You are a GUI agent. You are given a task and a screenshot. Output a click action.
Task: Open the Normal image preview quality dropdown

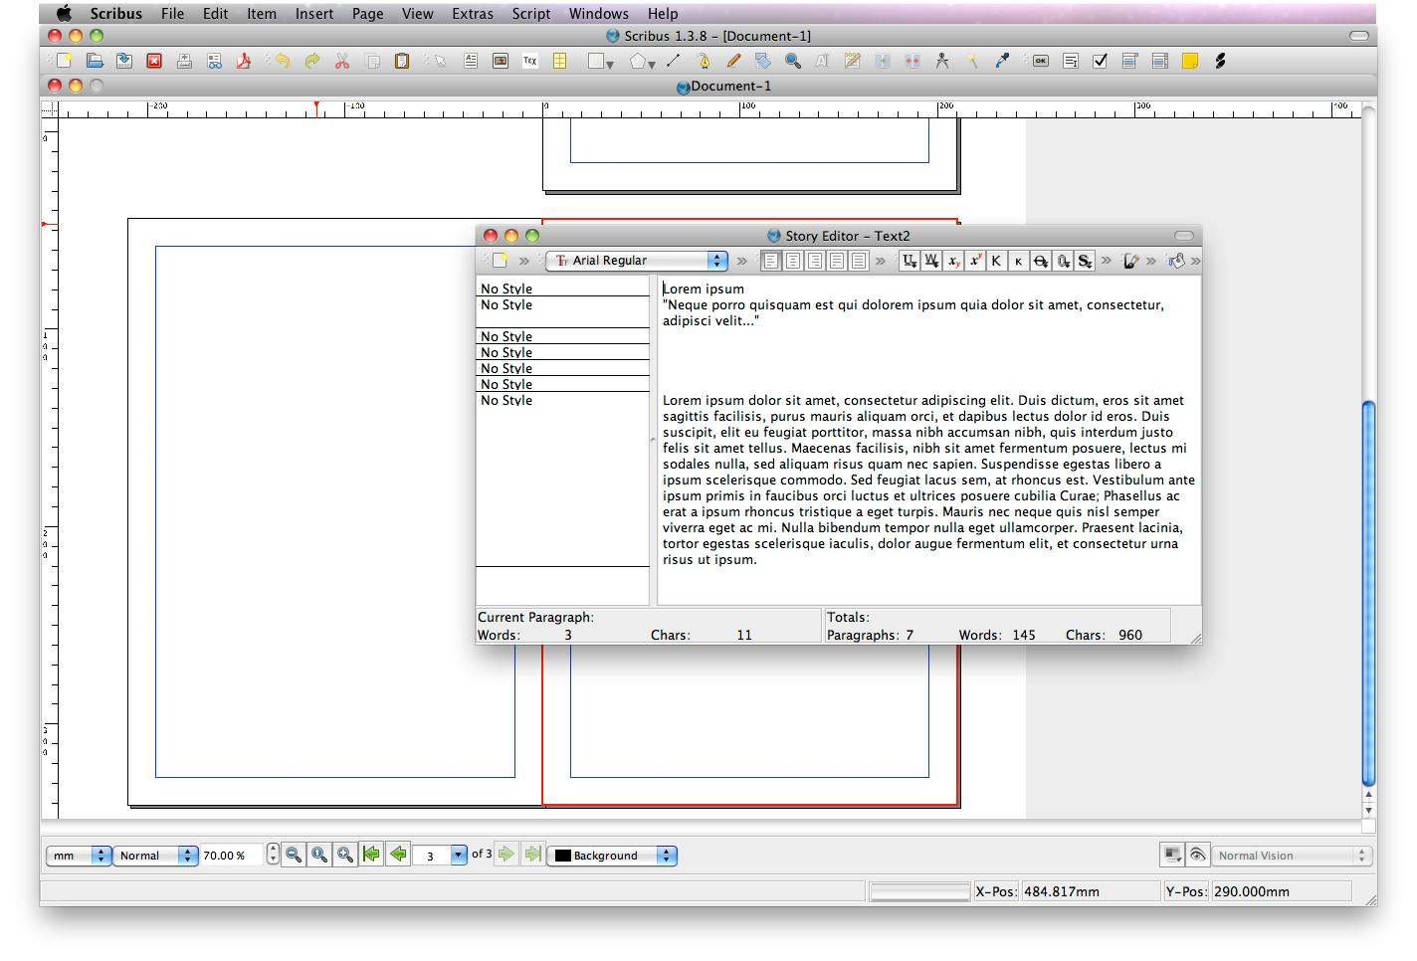(156, 856)
